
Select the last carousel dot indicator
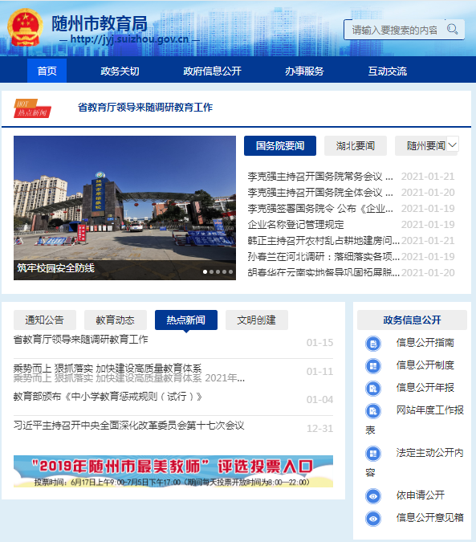pos(230,271)
